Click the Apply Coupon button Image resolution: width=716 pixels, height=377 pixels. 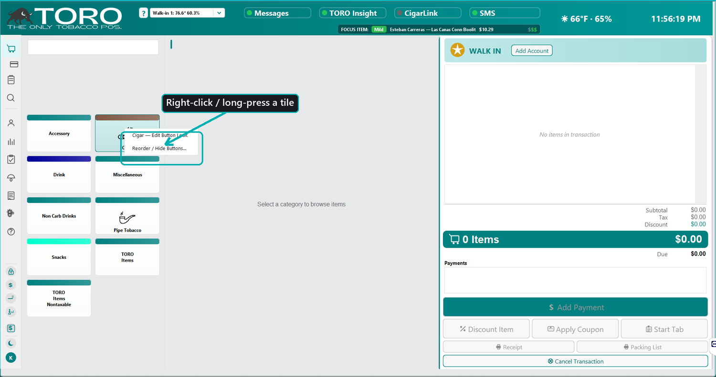[575, 329]
